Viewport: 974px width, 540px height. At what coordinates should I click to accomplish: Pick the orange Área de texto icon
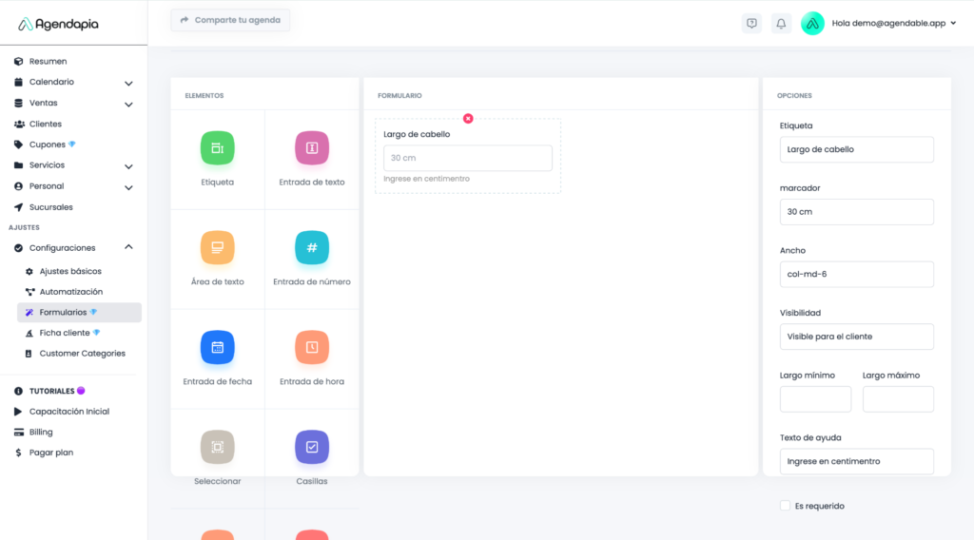pyautogui.click(x=217, y=247)
